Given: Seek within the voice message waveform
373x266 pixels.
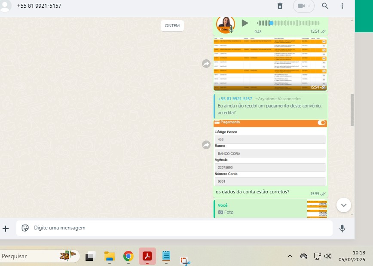Looking at the screenshot, I should (x=288, y=23).
